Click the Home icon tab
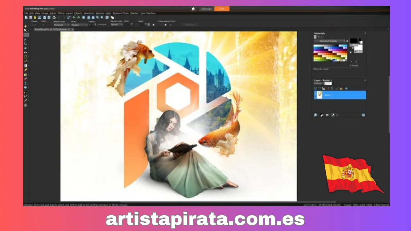The image size is (411, 231). 193,9
